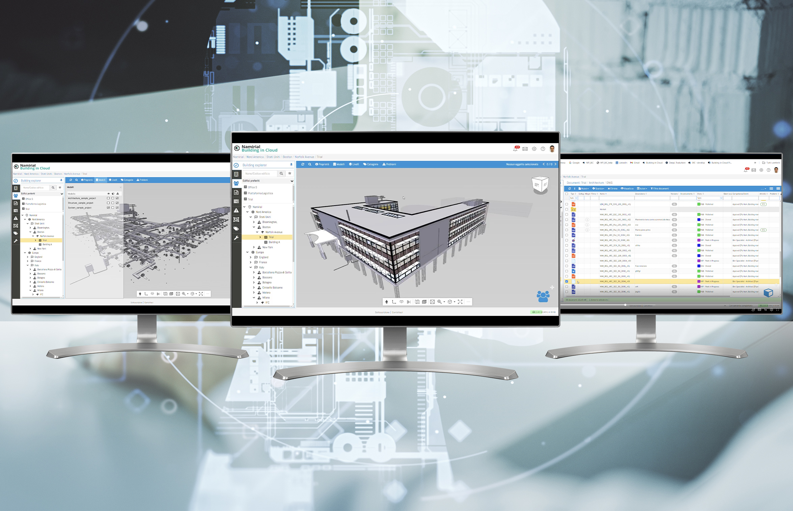Deselect the NAM_B01_ARC_SEC_50_0004_v00 row checkbox
Image resolution: width=793 pixels, height=511 pixels.
coord(567,281)
